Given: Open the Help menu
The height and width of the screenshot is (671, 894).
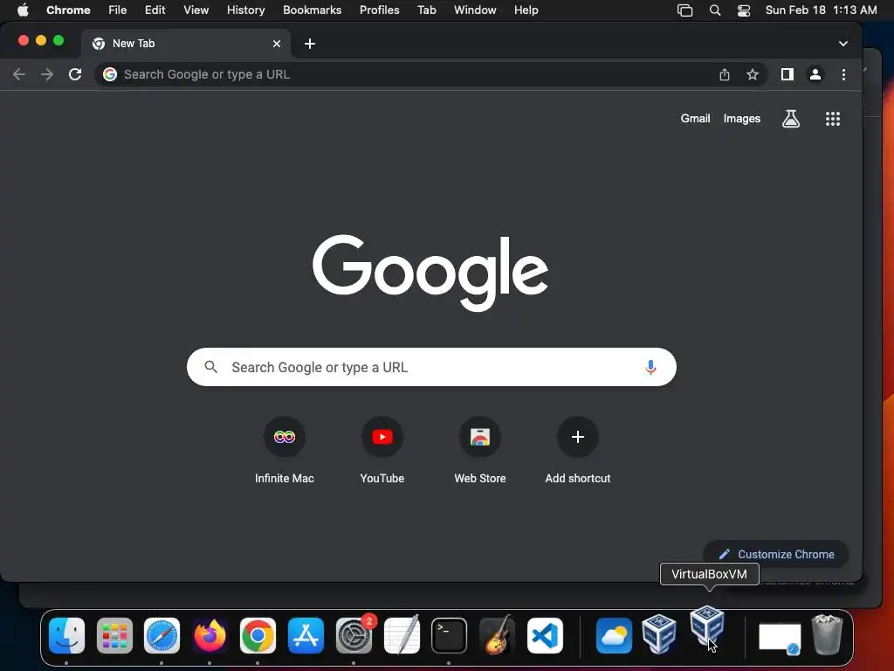Looking at the screenshot, I should pyautogui.click(x=526, y=10).
